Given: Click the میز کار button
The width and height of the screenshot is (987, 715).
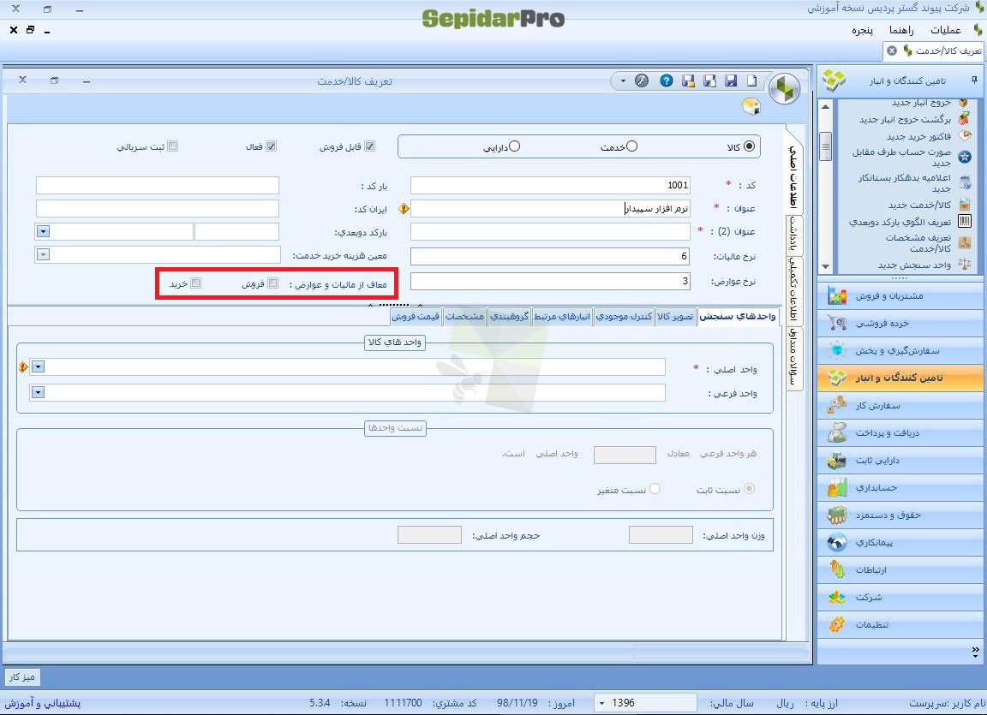Looking at the screenshot, I should click(x=22, y=676).
